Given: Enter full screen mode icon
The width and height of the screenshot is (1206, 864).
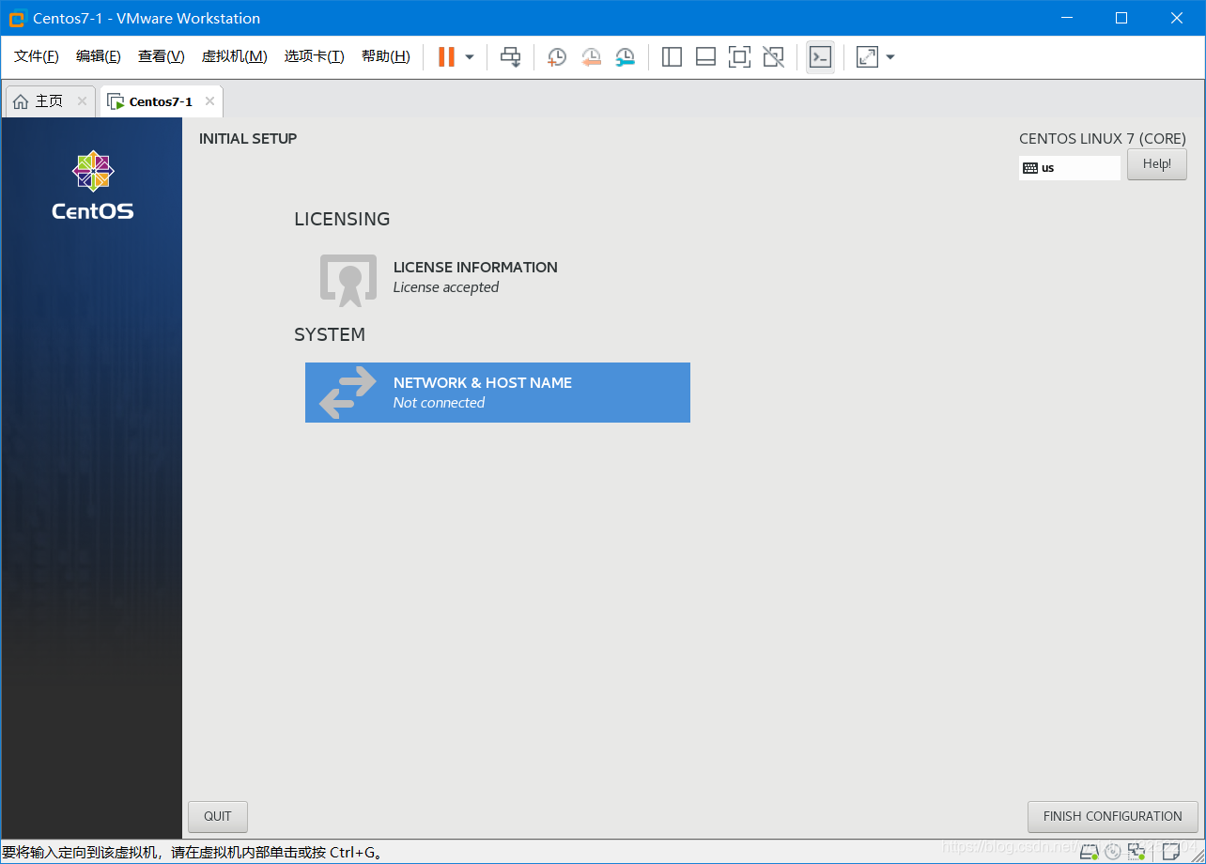Looking at the screenshot, I should pos(739,57).
